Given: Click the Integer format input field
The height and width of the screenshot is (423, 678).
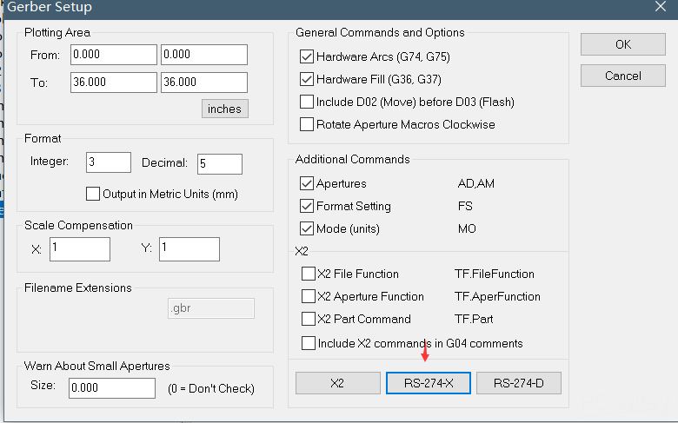Looking at the screenshot, I should (x=109, y=162).
